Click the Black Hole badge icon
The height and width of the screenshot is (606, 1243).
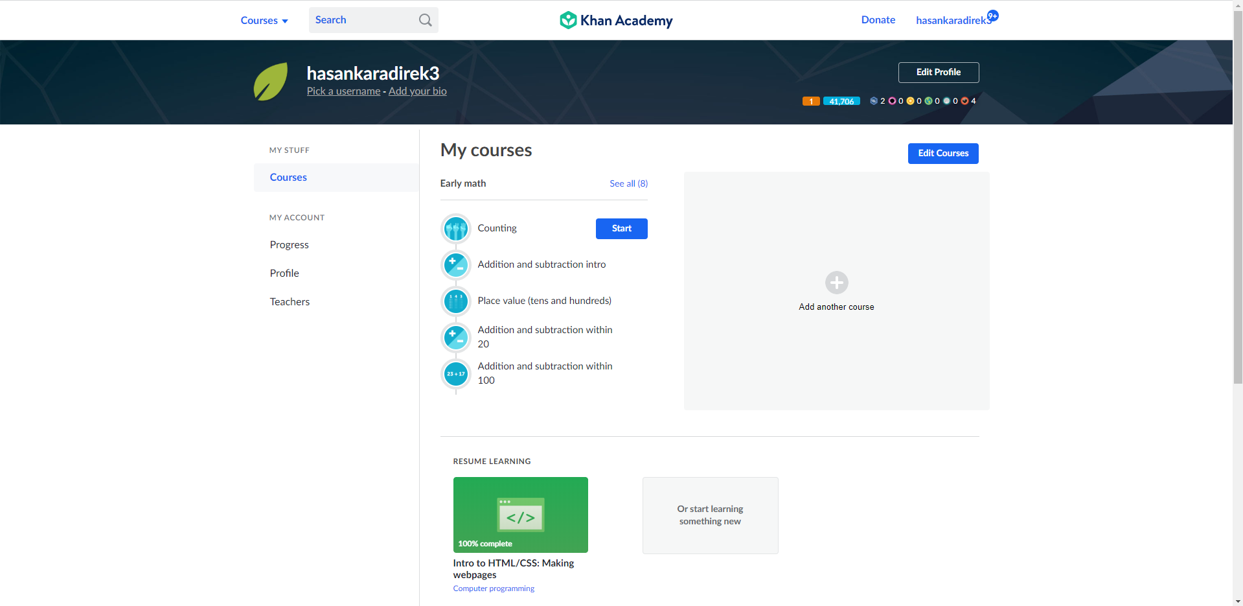[x=892, y=100]
